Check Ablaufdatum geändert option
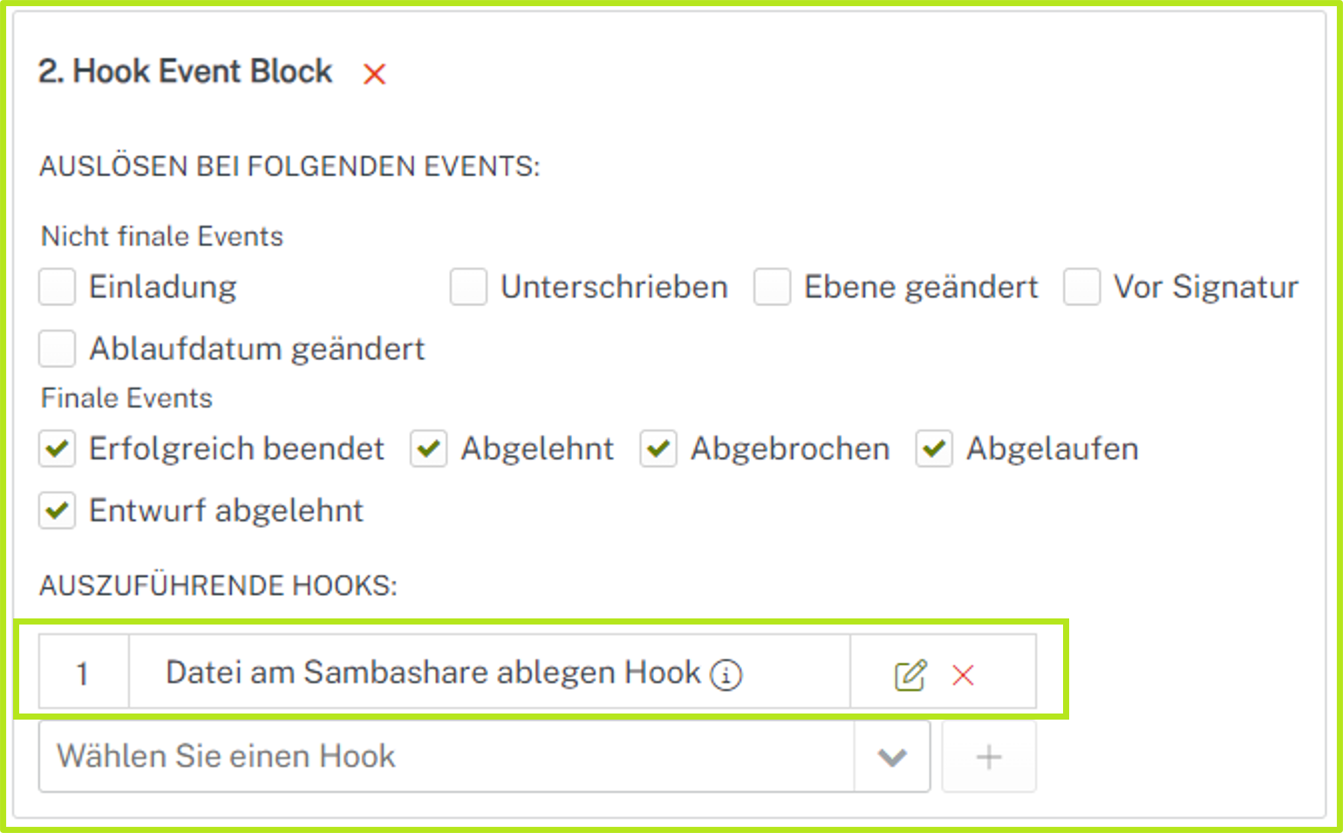 click(x=58, y=349)
